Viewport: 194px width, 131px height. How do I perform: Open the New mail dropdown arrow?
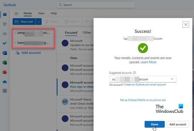pos(39,22)
